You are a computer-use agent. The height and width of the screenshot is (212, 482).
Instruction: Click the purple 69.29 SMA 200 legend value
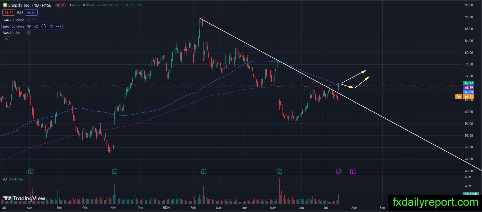pos(30,20)
